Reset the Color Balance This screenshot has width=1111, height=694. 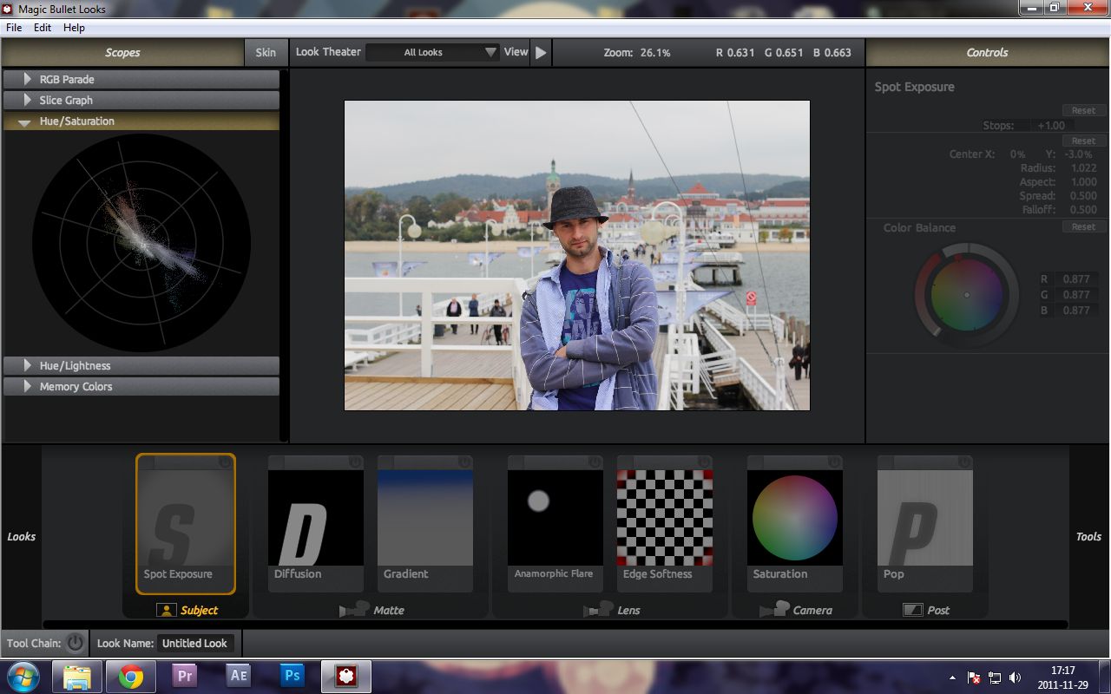[x=1082, y=226]
